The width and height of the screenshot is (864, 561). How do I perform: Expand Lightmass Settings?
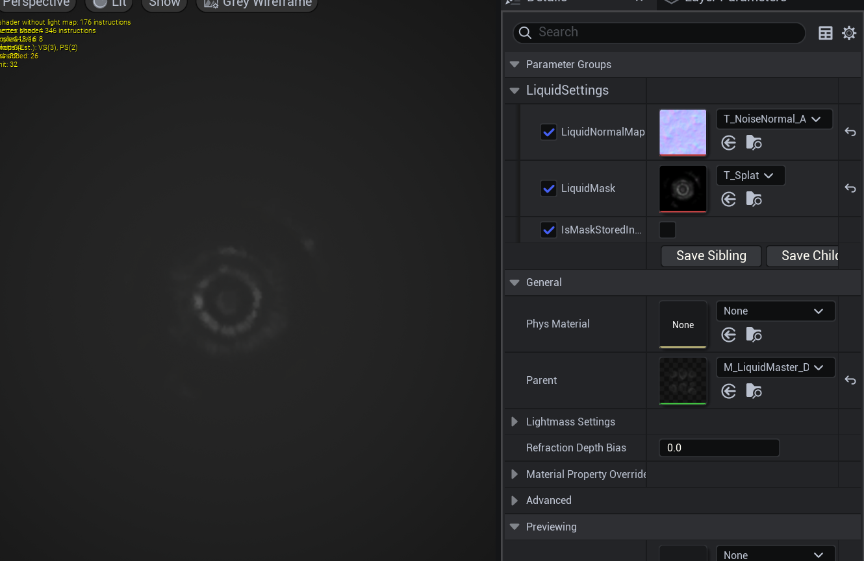pos(515,422)
